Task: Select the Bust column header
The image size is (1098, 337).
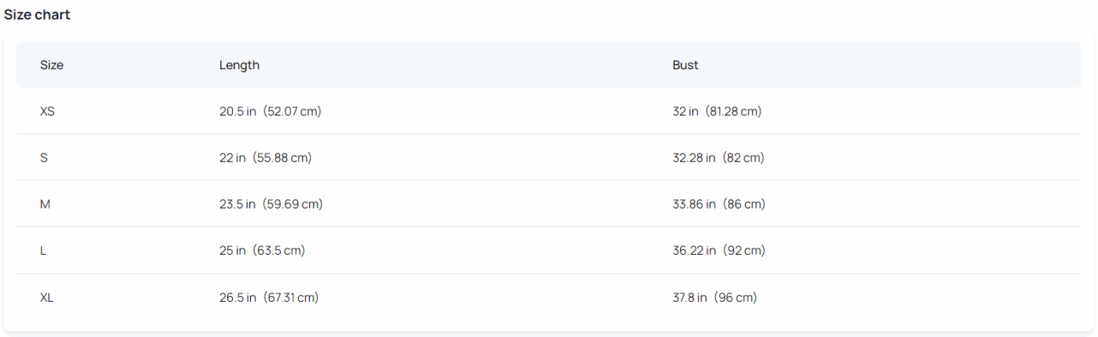Action: tap(685, 65)
